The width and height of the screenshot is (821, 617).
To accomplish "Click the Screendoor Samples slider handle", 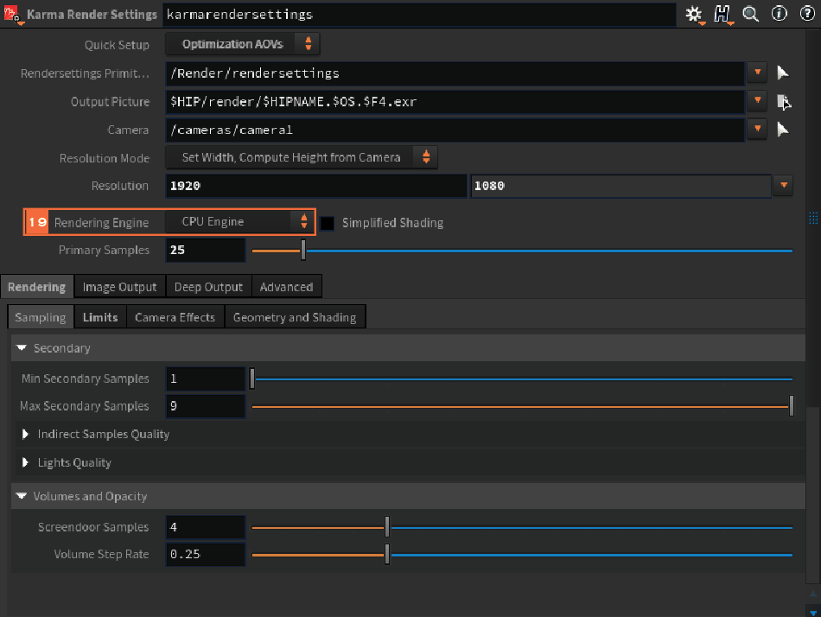I will tap(387, 527).
